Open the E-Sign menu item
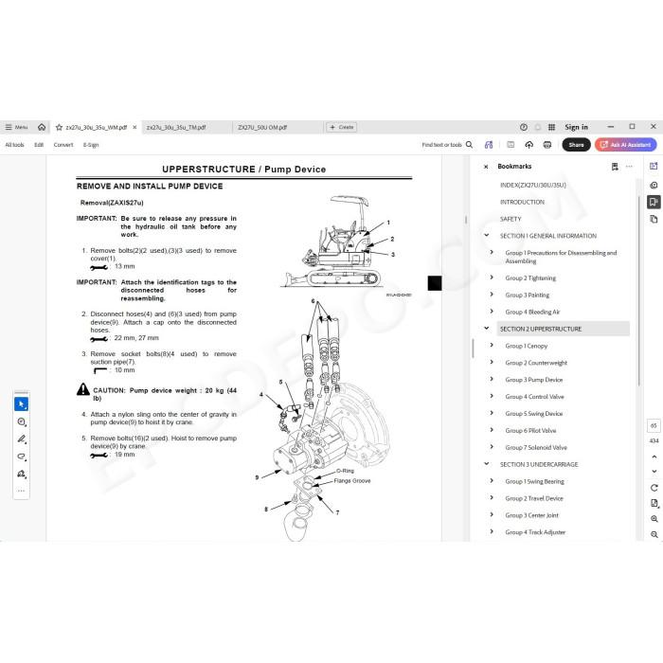The image size is (663, 663). click(x=91, y=145)
